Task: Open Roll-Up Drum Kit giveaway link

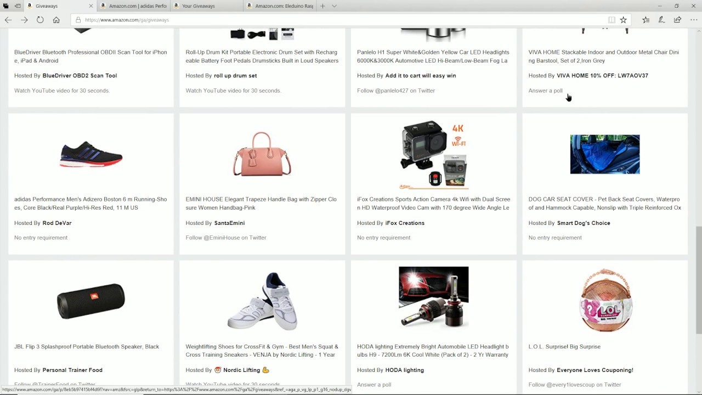Action: 262,57
